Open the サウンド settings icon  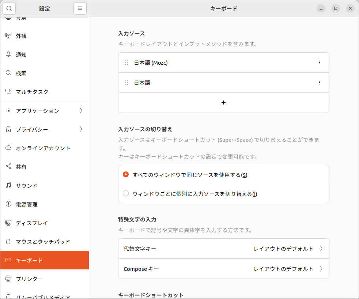pos(8,186)
